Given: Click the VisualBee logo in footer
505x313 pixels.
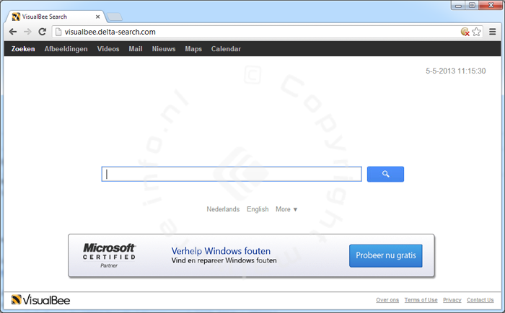Looking at the screenshot, I should [40, 300].
